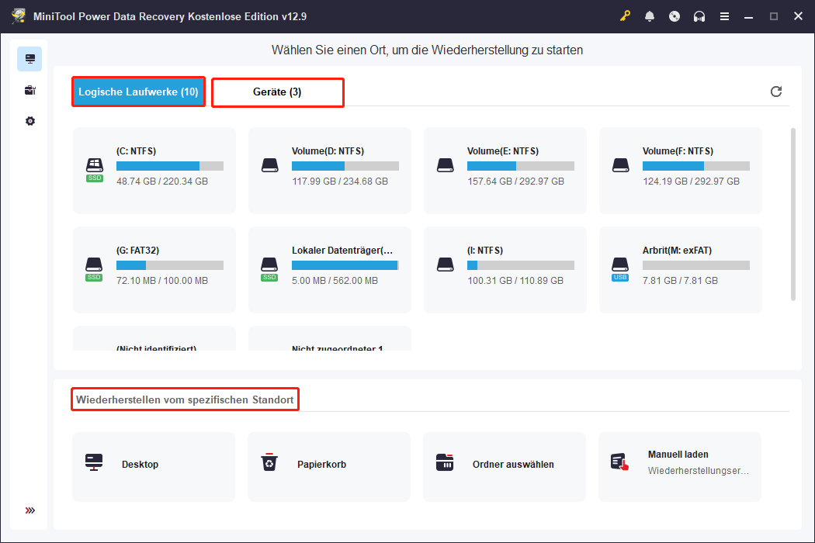This screenshot has width=815, height=543.
Task: Click 124.19 GB / 292.97 GB text
Action: coord(691,182)
